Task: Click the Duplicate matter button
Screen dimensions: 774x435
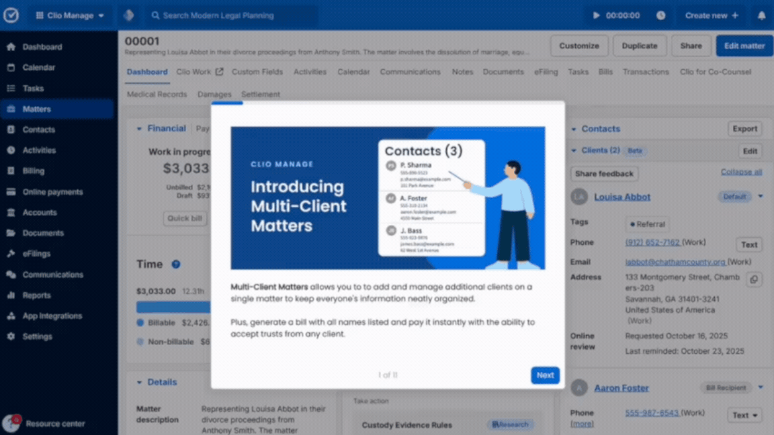Action: [639, 46]
